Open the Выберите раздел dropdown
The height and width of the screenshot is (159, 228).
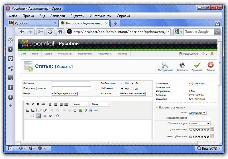click(65, 93)
